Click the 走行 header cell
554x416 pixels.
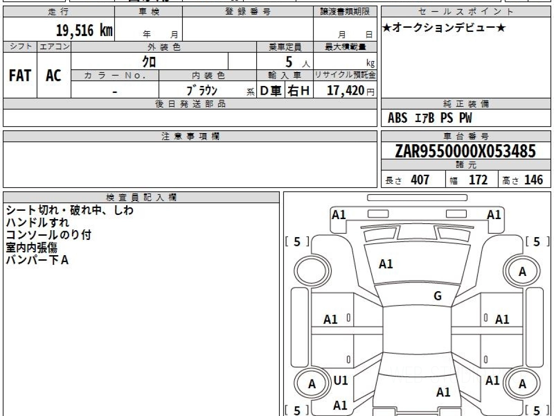point(59,12)
